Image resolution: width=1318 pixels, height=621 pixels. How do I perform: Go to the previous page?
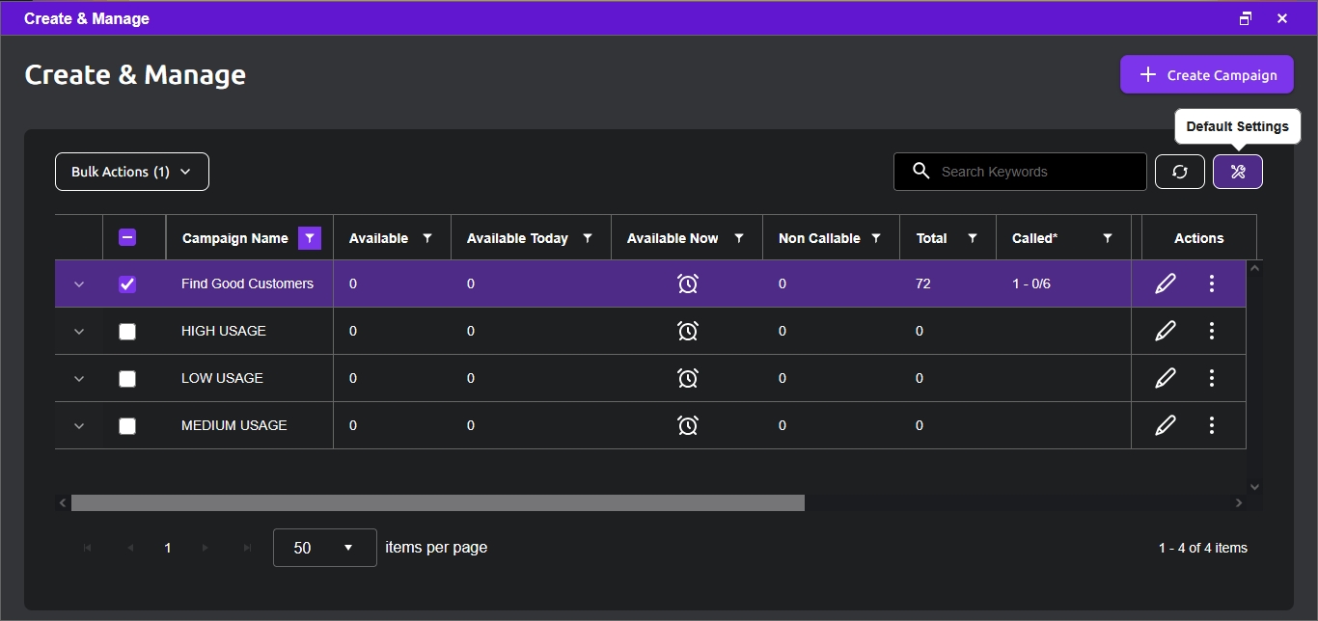point(129,548)
